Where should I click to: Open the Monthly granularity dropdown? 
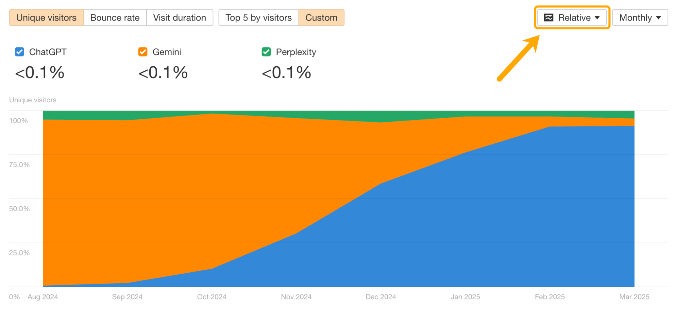click(640, 17)
